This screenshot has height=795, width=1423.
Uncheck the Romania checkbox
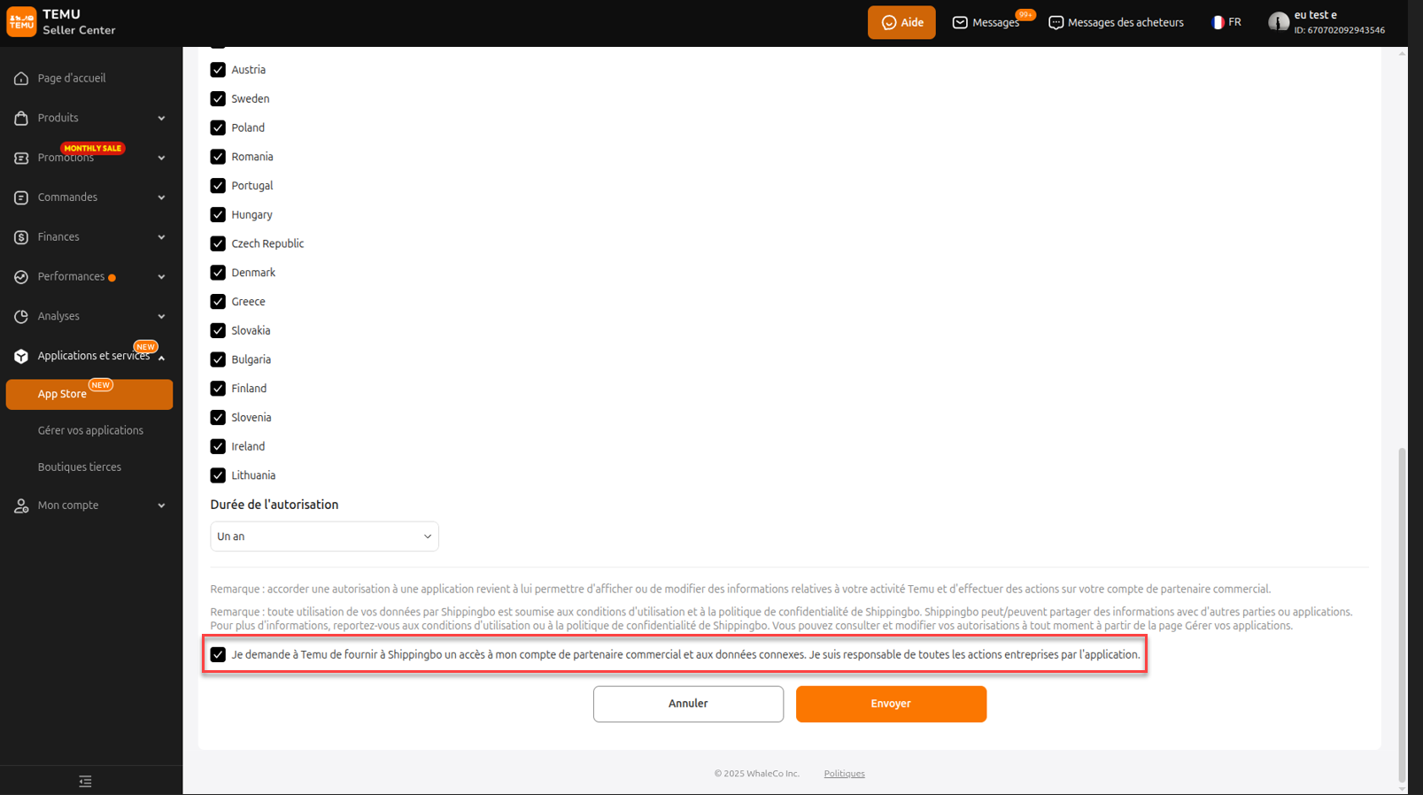[x=218, y=157]
